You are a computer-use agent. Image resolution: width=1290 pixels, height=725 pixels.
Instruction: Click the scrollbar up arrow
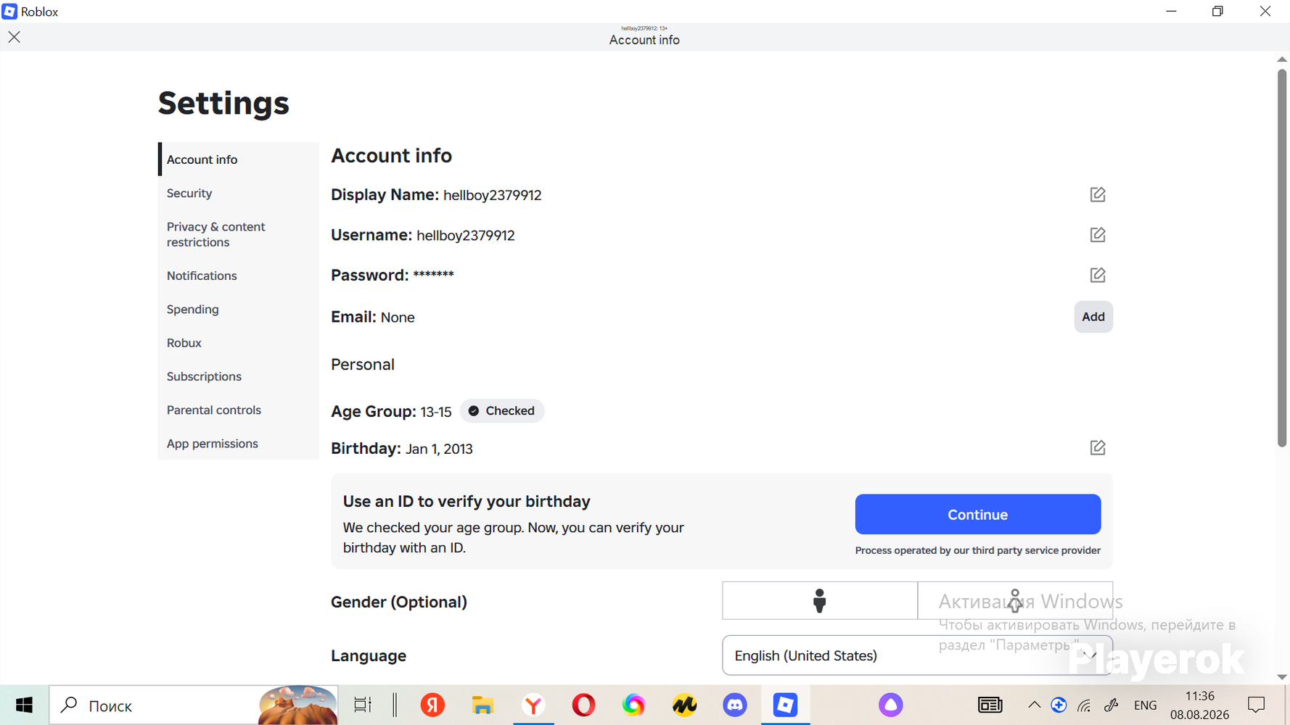(x=1282, y=59)
